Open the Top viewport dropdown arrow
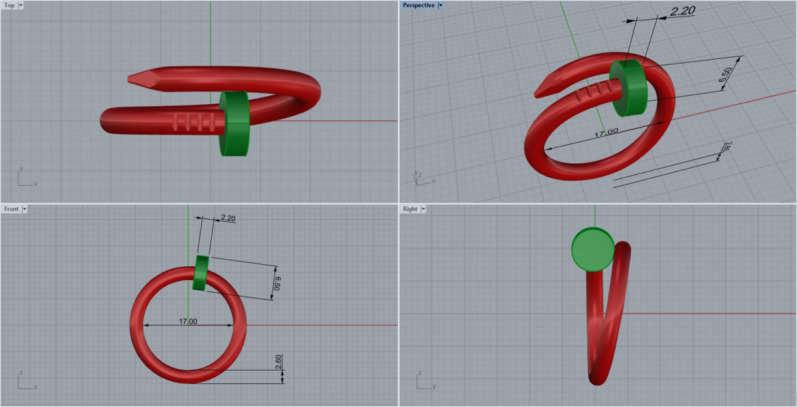797x407 pixels. point(21,5)
